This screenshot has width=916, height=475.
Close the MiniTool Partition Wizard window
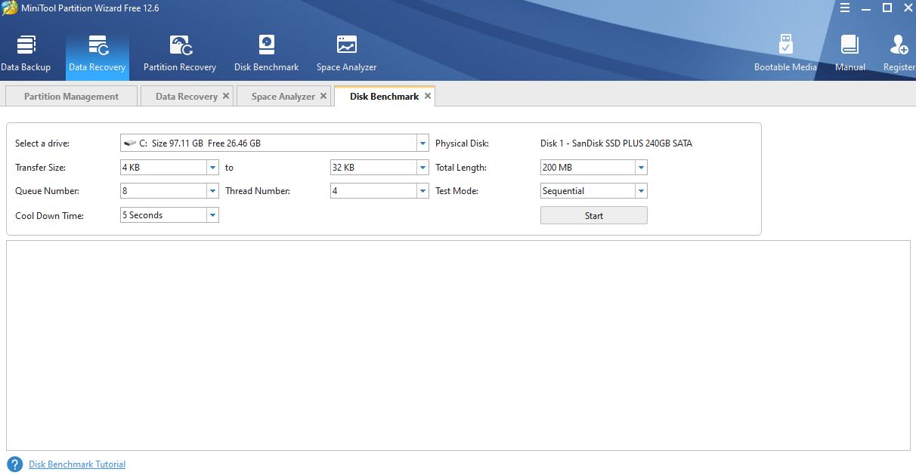point(908,8)
